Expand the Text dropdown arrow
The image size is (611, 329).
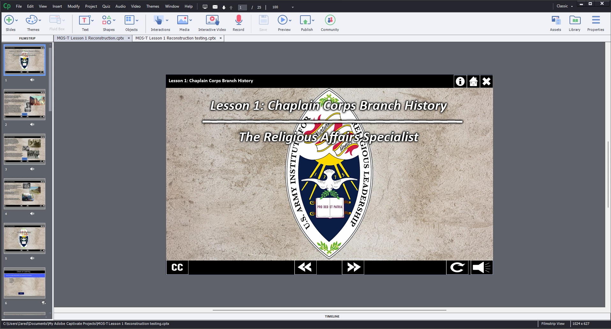click(92, 20)
